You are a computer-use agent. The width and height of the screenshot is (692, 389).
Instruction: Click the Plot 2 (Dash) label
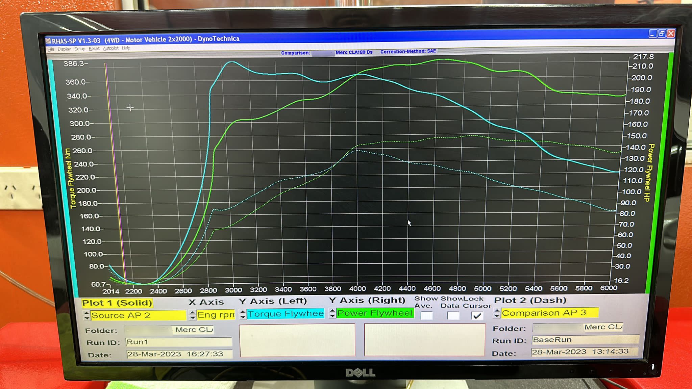click(530, 300)
